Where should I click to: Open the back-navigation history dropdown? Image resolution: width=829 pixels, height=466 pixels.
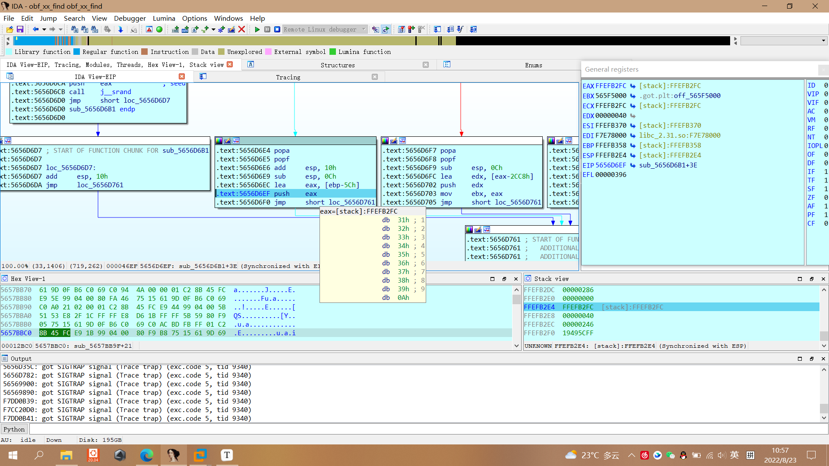[x=44, y=29]
